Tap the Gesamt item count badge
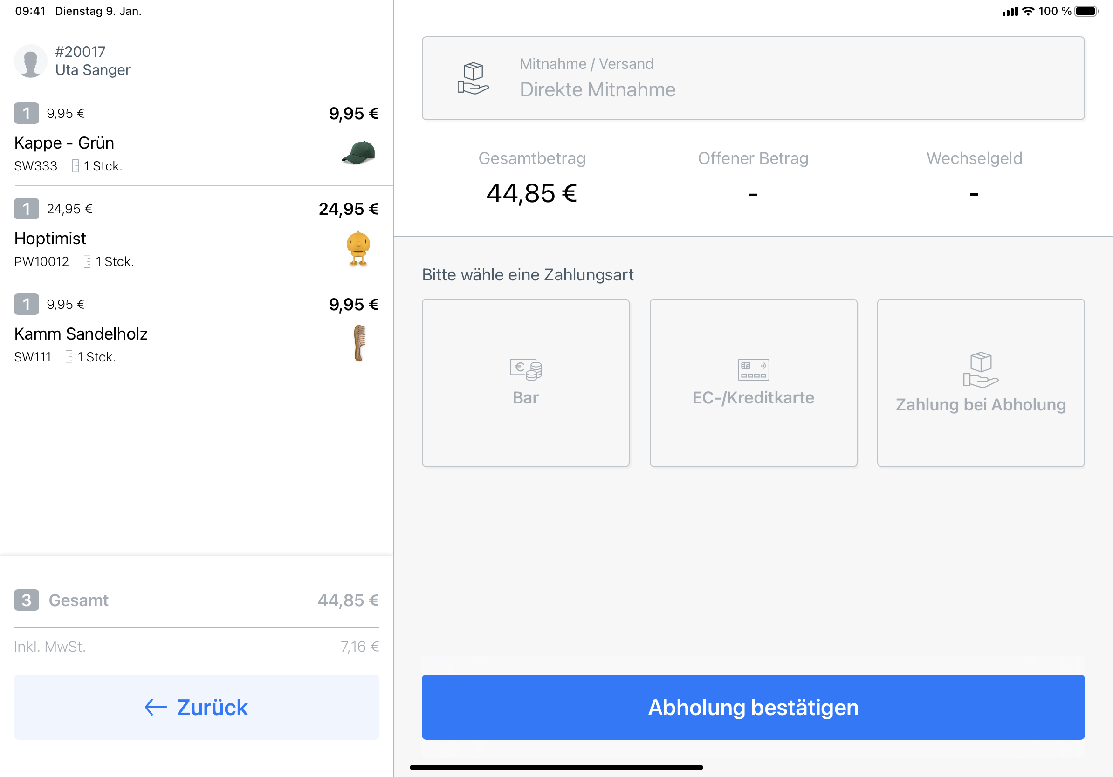The image size is (1113, 777). tap(26, 600)
